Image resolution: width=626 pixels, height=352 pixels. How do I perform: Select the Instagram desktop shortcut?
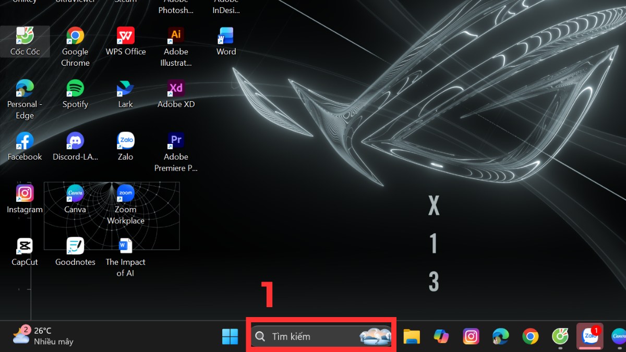pyautogui.click(x=25, y=199)
